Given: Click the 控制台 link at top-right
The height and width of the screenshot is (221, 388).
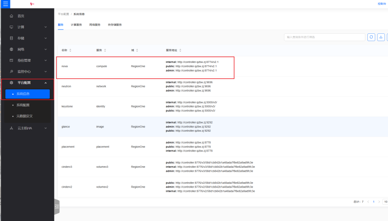Looking at the screenshot, I should 382,4.
